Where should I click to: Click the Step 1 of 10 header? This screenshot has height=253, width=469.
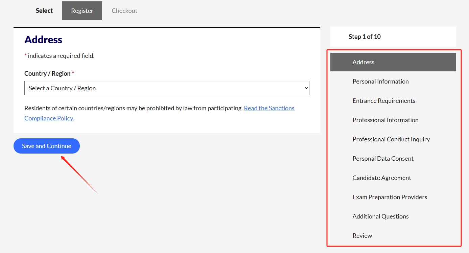click(x=365, y=37)
